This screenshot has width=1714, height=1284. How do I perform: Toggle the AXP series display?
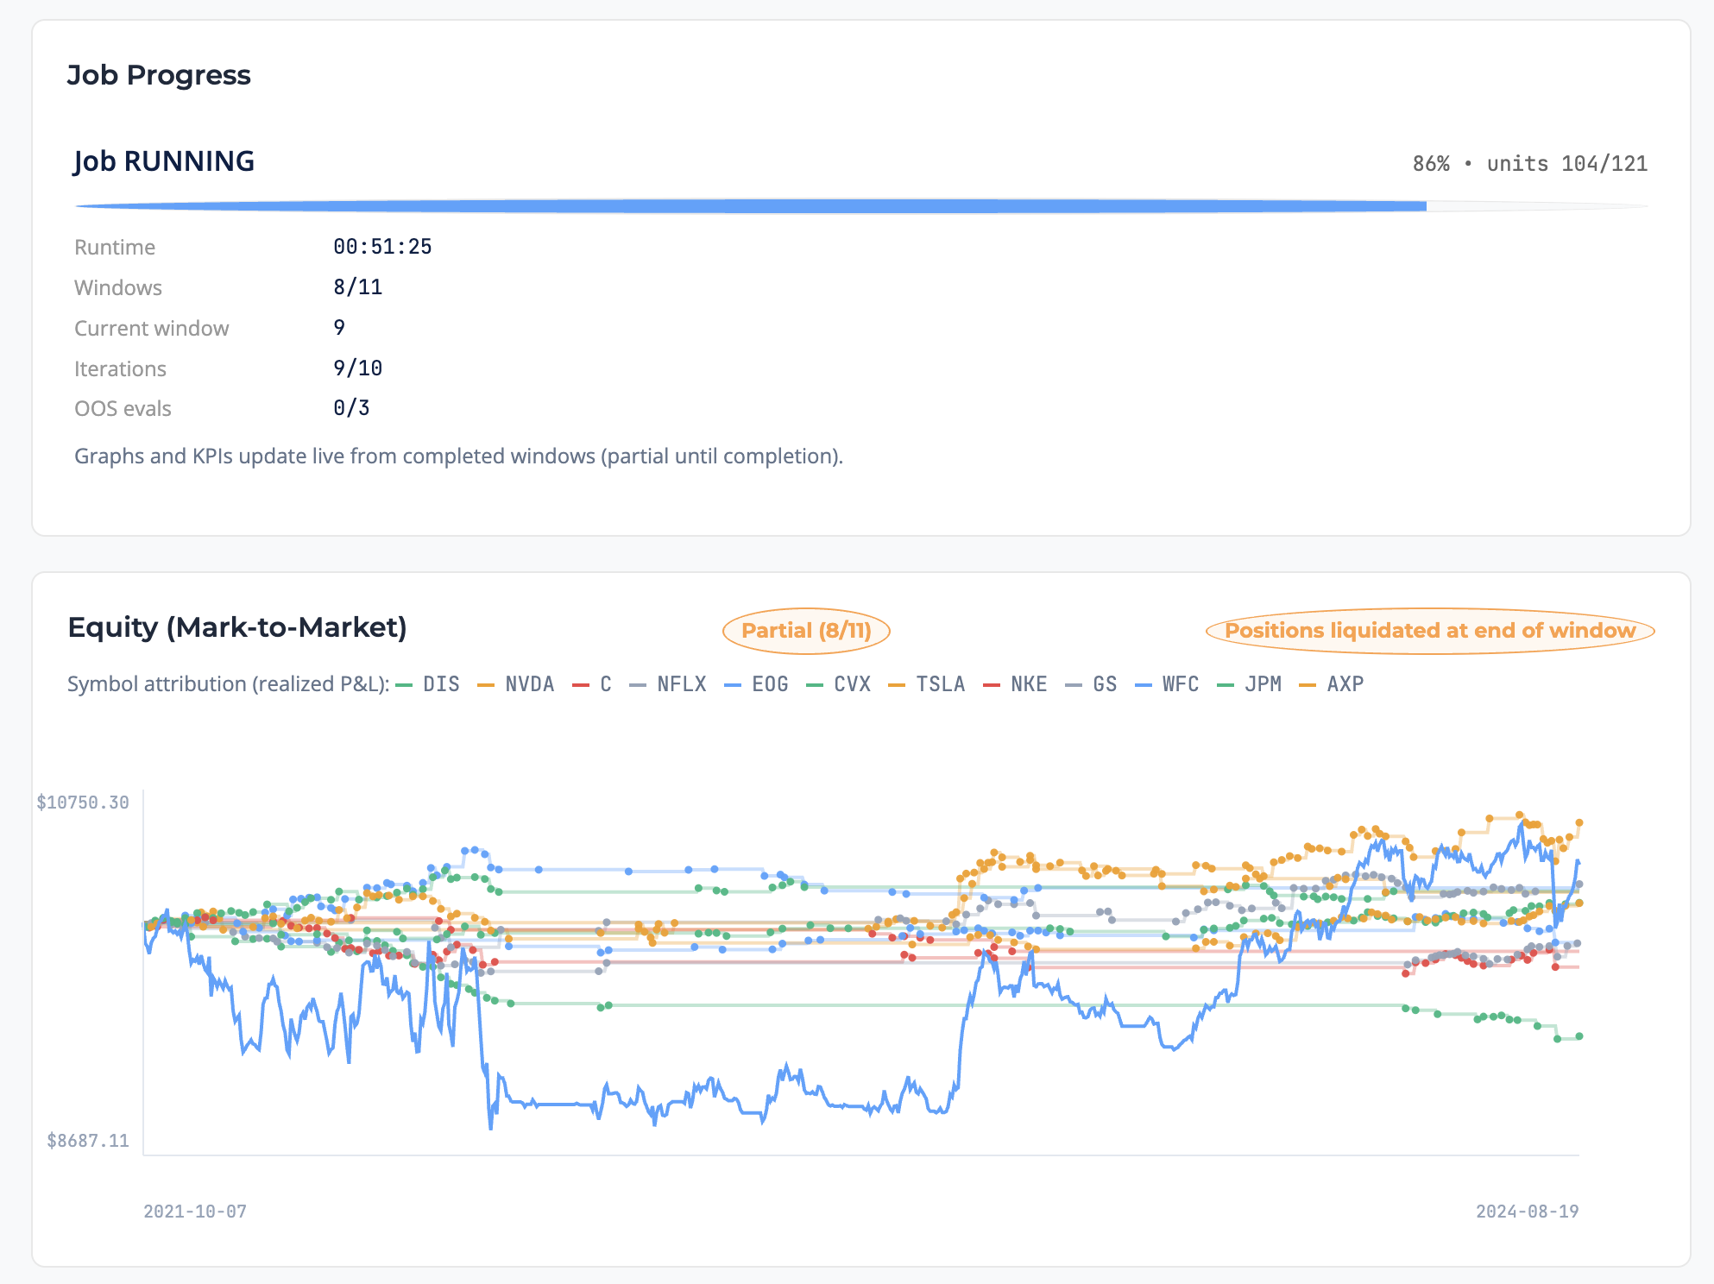[1344, 683]
